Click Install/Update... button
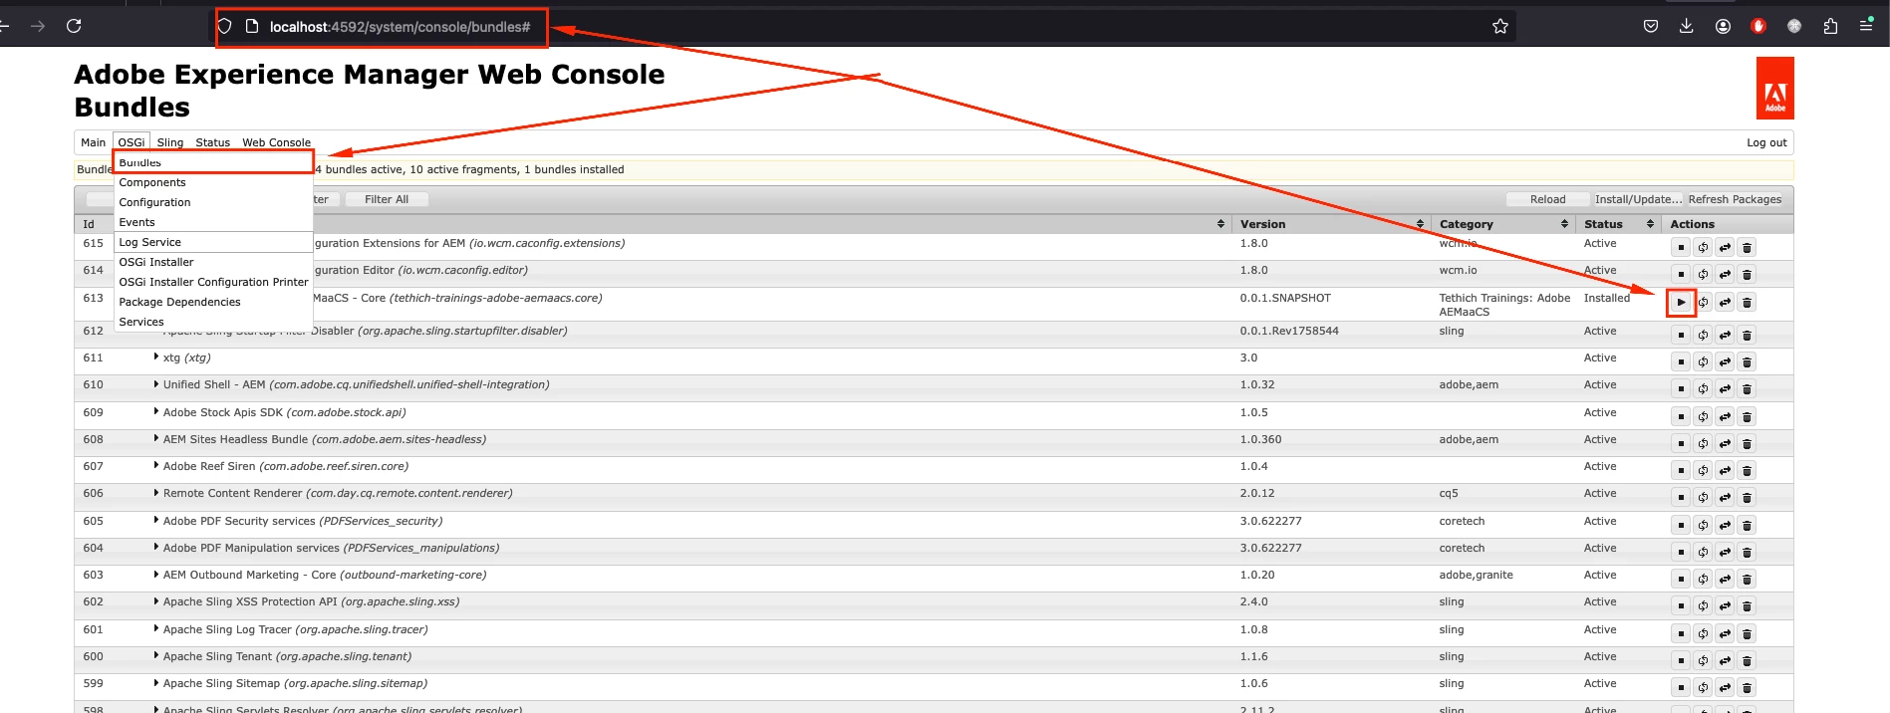The height and width of the screenshot is (713, 1890). click(x=1638, y=199)
